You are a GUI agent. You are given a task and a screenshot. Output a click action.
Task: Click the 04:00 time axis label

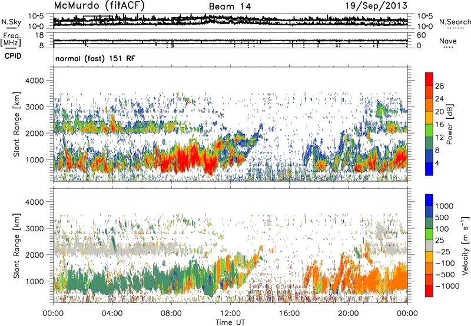(x=112, y=314)
